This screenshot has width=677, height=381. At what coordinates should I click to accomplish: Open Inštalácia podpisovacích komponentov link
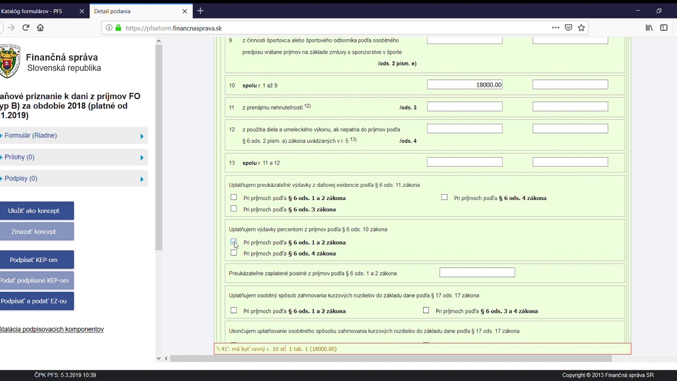tap(52, 329)
